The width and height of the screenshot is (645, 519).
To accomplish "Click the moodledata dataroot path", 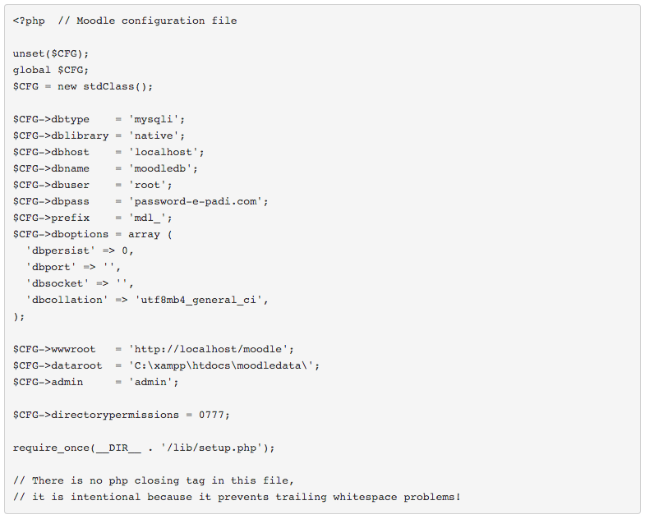I will pyautogui.click(x=223, y=365).
